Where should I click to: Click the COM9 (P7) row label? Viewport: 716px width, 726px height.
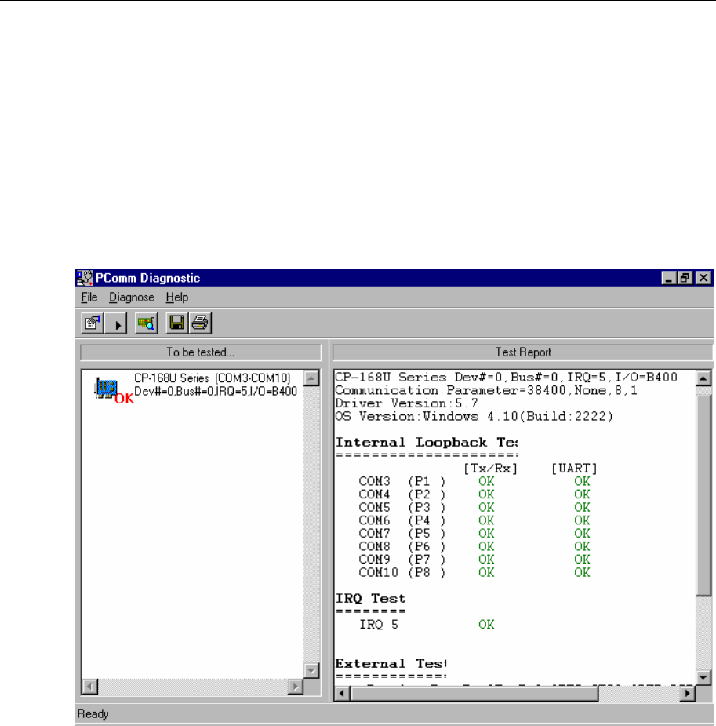[402, 560]
